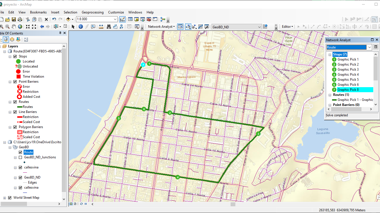Click the Add Data icon

pyautogui.click(x=68, y=19)
